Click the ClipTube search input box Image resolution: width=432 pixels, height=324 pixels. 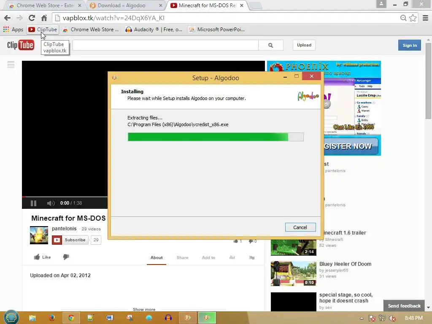pyautogui.click(x=165, y=45)
